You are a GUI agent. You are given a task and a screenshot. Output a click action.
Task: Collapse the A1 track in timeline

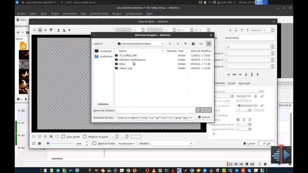(19, 136)
